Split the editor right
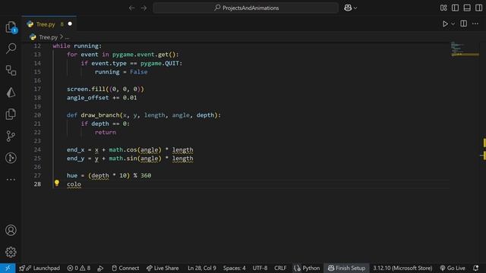The width and height of the screenshot is (486, 273). 464,24
